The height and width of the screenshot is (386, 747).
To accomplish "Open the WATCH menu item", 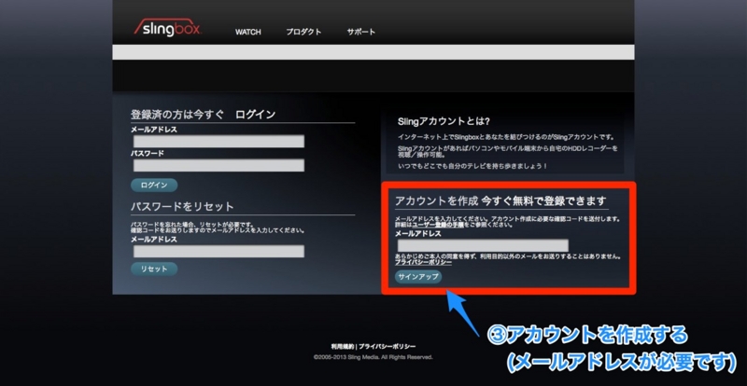I will (248, 32).
